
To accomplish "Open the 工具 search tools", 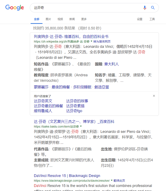I will click(x=152, y=19).
